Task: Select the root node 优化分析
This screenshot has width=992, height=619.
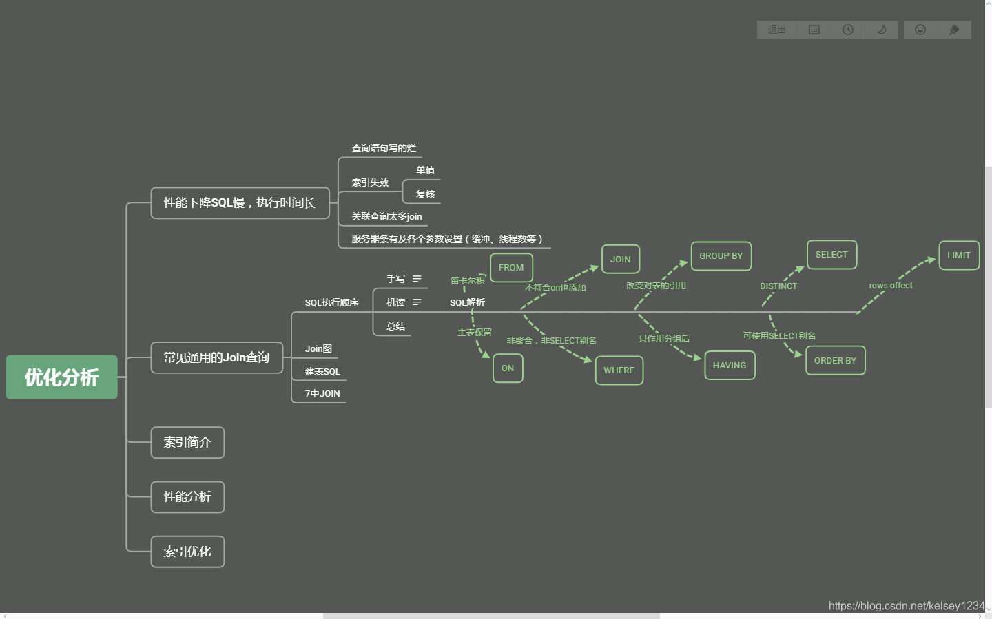Action: [x=62, y=377]
